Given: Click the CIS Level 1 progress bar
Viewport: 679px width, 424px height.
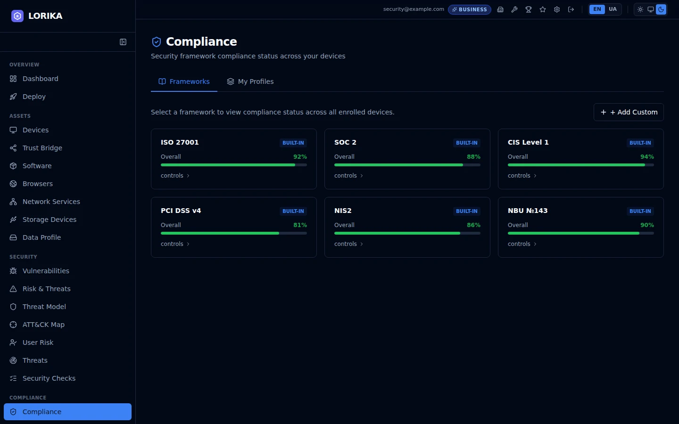Looking at the screenshot, I should [581, 165].
